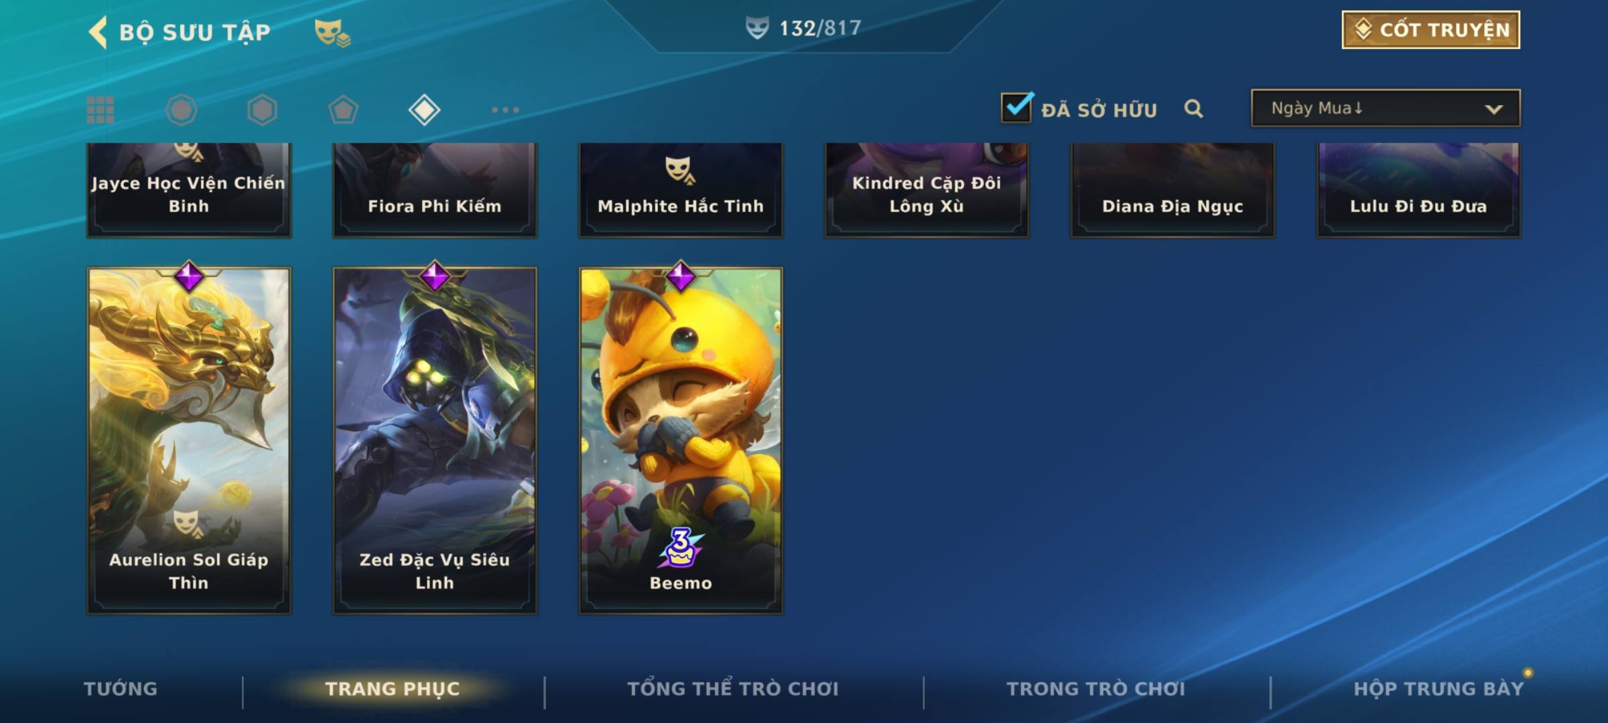Filter by the pentagon rarity icon
This screenshot has width=1608, height=723.
tap(343, 110)
